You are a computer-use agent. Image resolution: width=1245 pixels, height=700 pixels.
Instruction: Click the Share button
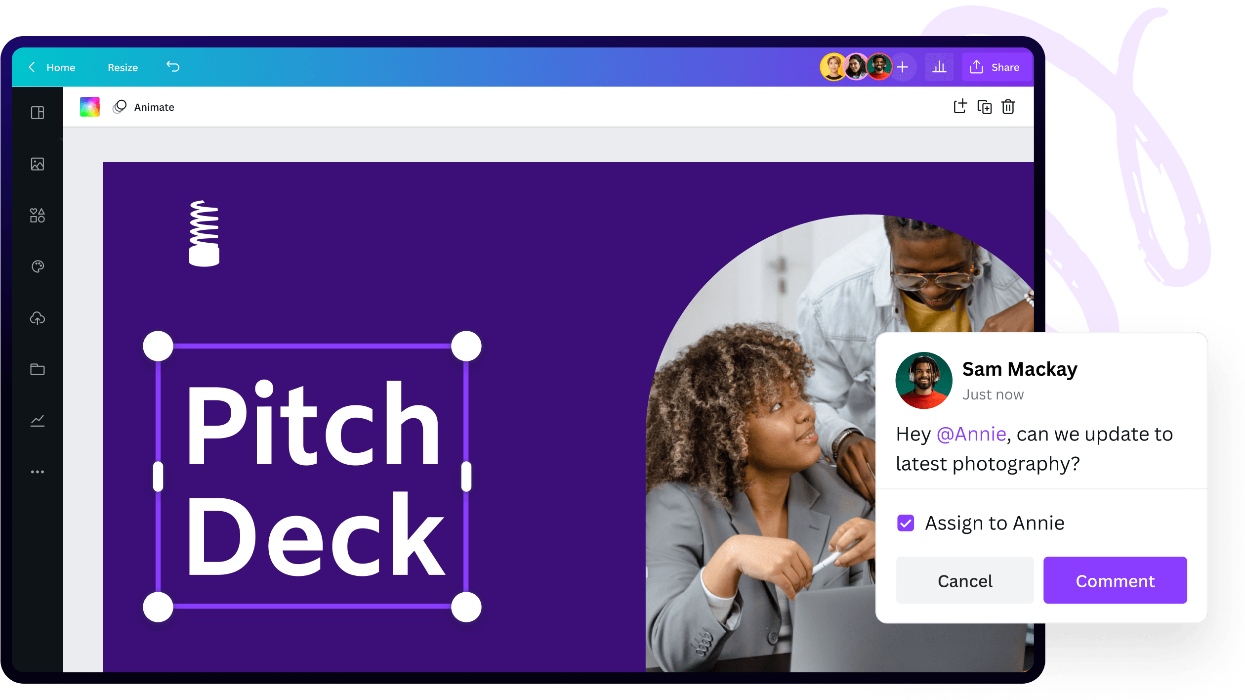pos(995,67)
